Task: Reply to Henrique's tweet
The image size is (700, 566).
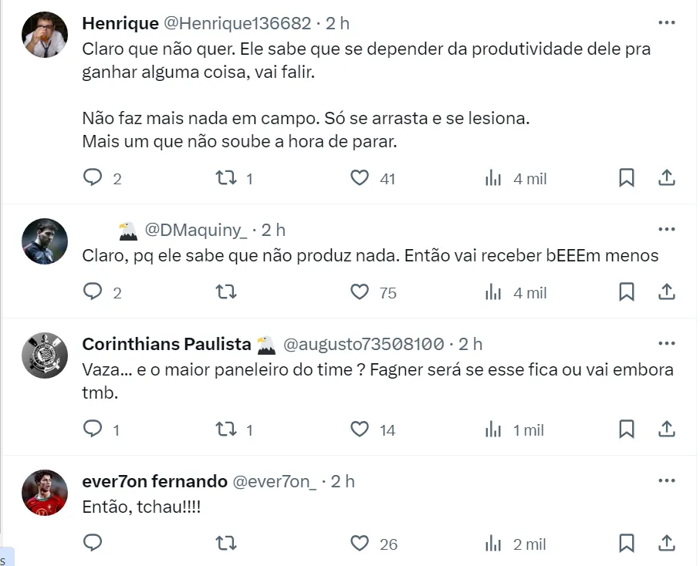Action: pos(93,178)
